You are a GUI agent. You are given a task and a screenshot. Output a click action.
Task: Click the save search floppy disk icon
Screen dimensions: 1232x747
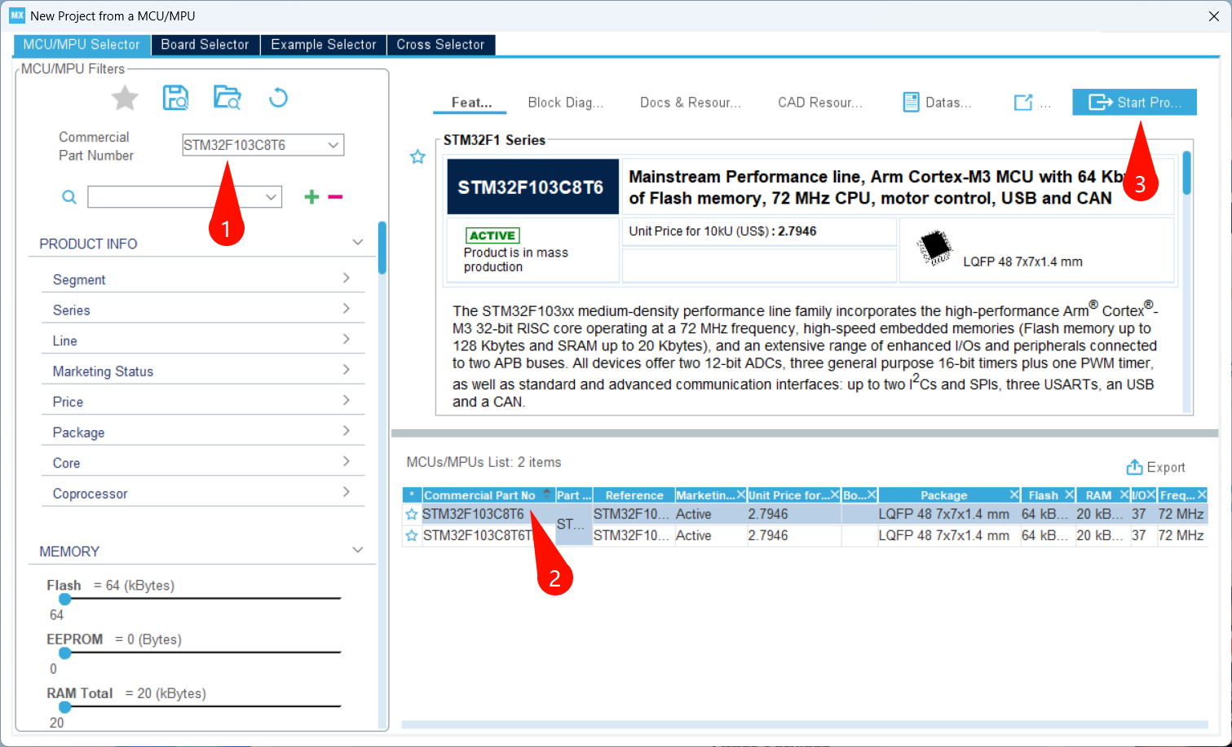click(x=175, y=98)
